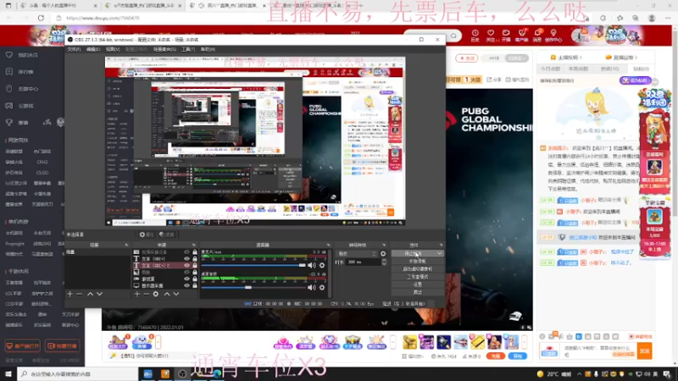Toggle visibility of display capture source
678x381 pixels.
click(x=186, y=285)
